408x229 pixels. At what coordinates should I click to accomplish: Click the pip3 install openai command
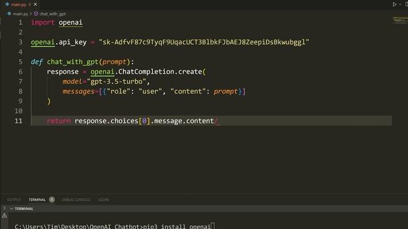pos(177,226)
